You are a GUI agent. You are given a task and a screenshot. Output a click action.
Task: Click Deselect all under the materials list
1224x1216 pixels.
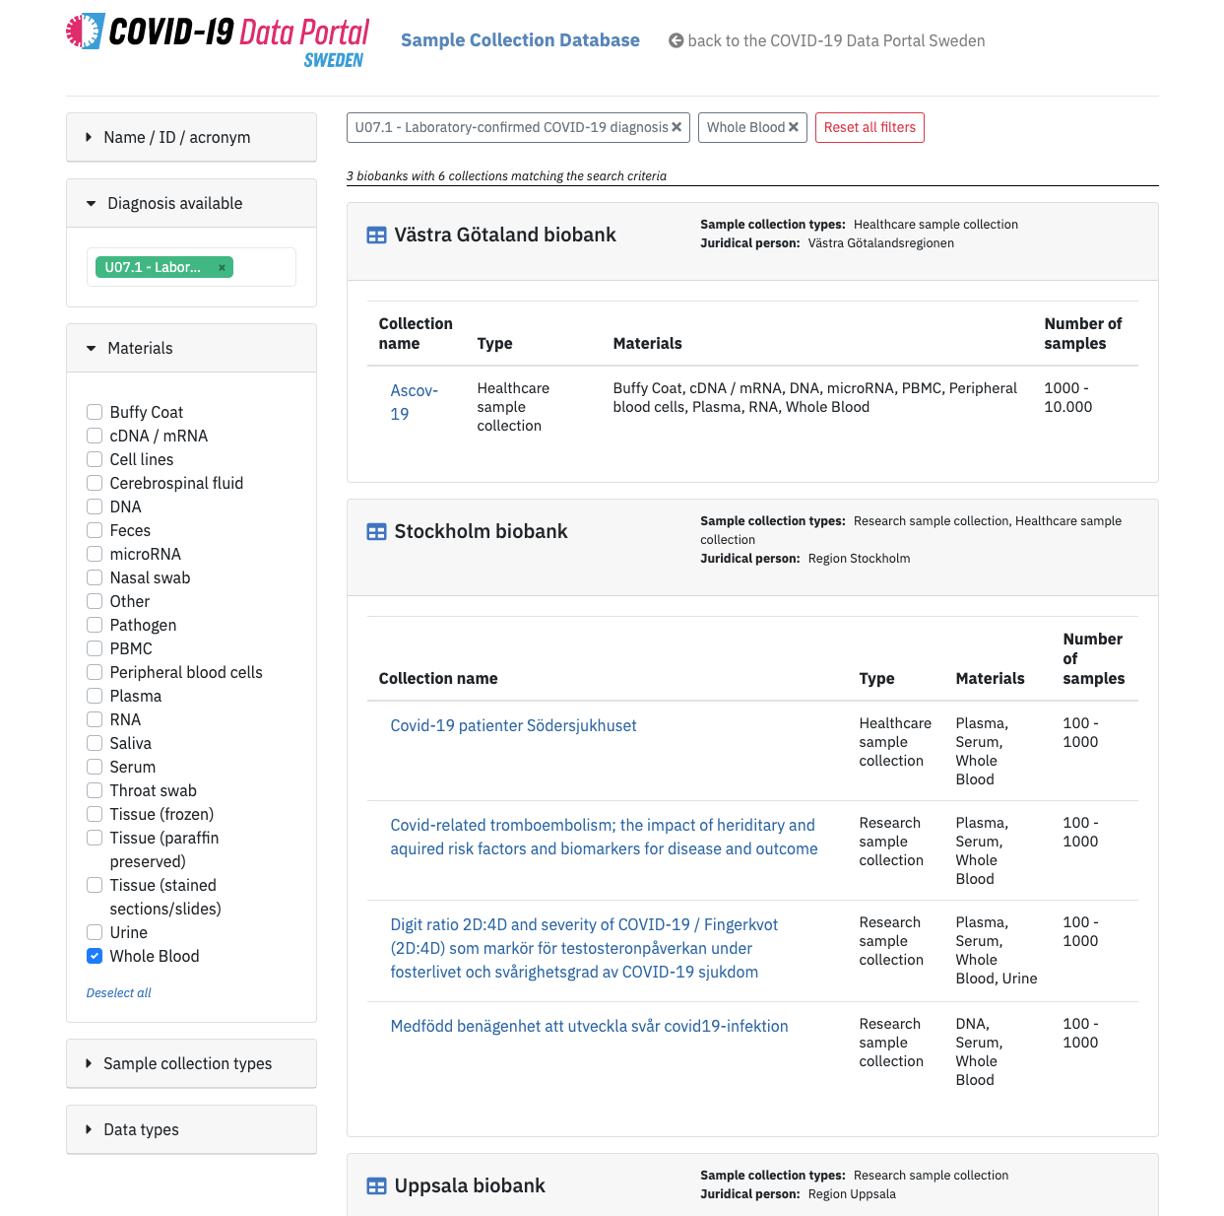pos(118,992)
